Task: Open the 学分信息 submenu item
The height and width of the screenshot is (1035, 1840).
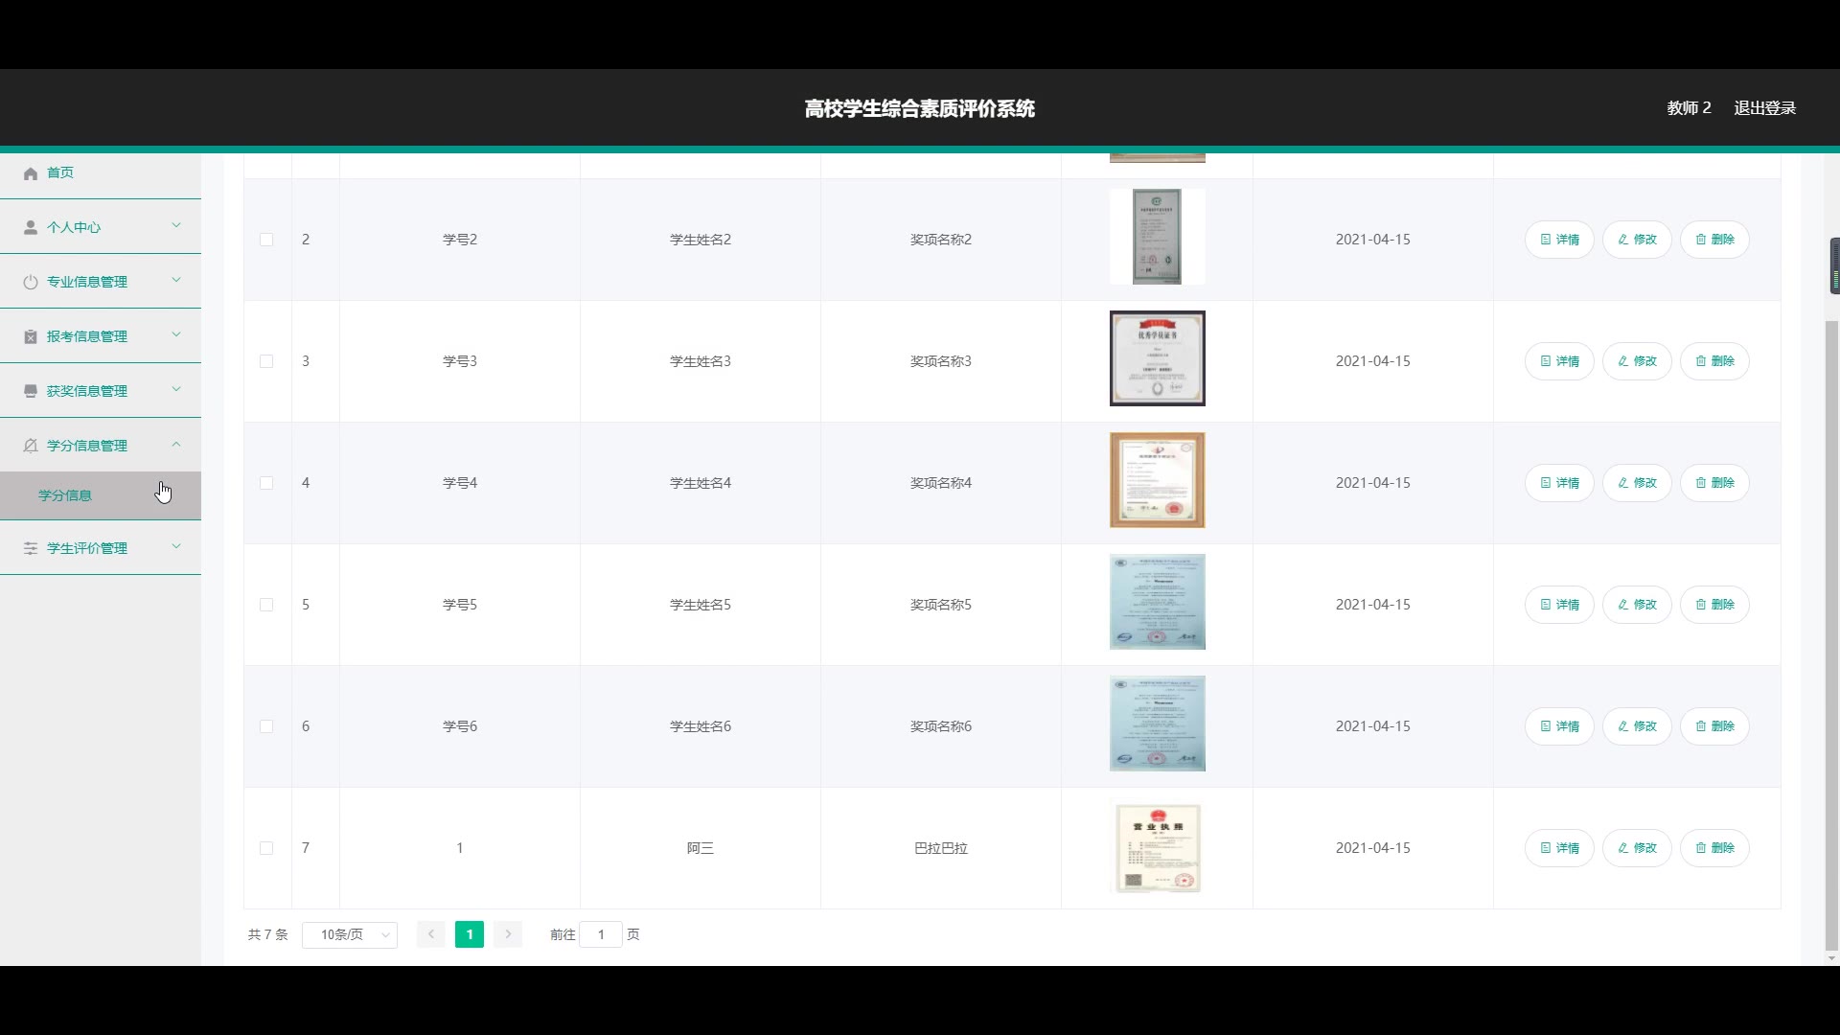Action: click(x=65, y=495)
